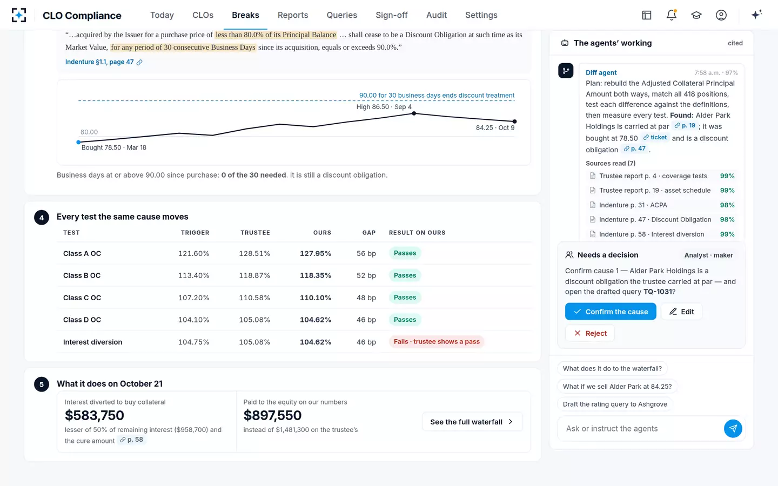The height and width of the screenshot is (486, 778).
Task: Open the user profile icon
Action: click(721, 15)
